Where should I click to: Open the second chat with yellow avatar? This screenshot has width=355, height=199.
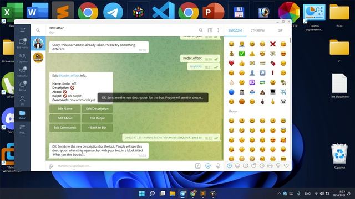point(38,57)
